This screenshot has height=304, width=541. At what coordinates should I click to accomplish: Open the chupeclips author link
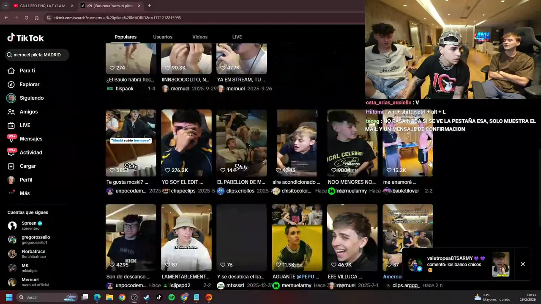pyautogui.click(x=183, y=191)
